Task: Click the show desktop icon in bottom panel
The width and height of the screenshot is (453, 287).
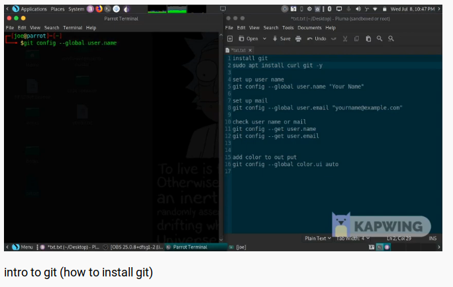Action: point(372,247)
